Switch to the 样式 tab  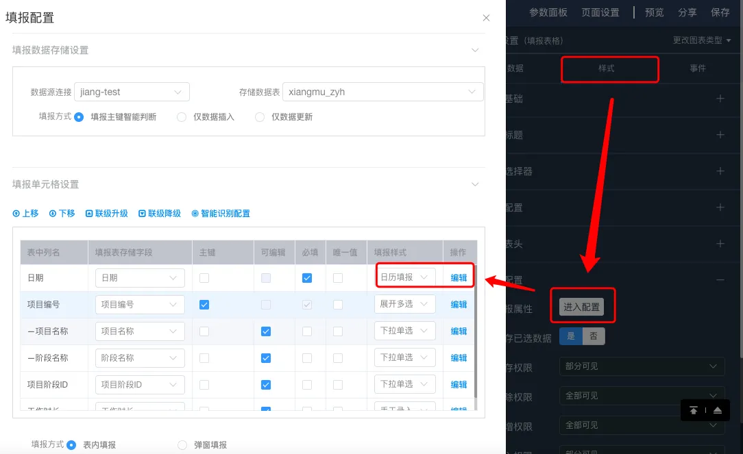point(606,68)
